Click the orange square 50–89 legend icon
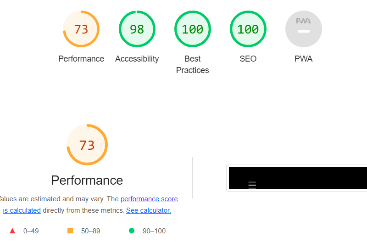Viewport: 367px width, 243px height. (x=70, y=231)
